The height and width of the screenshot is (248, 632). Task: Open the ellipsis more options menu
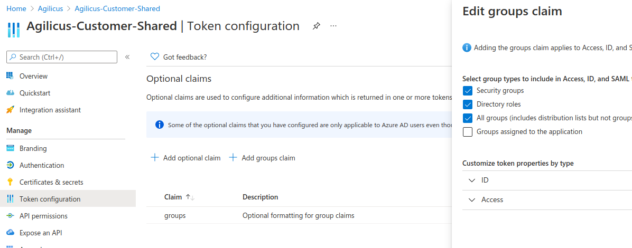333,26
